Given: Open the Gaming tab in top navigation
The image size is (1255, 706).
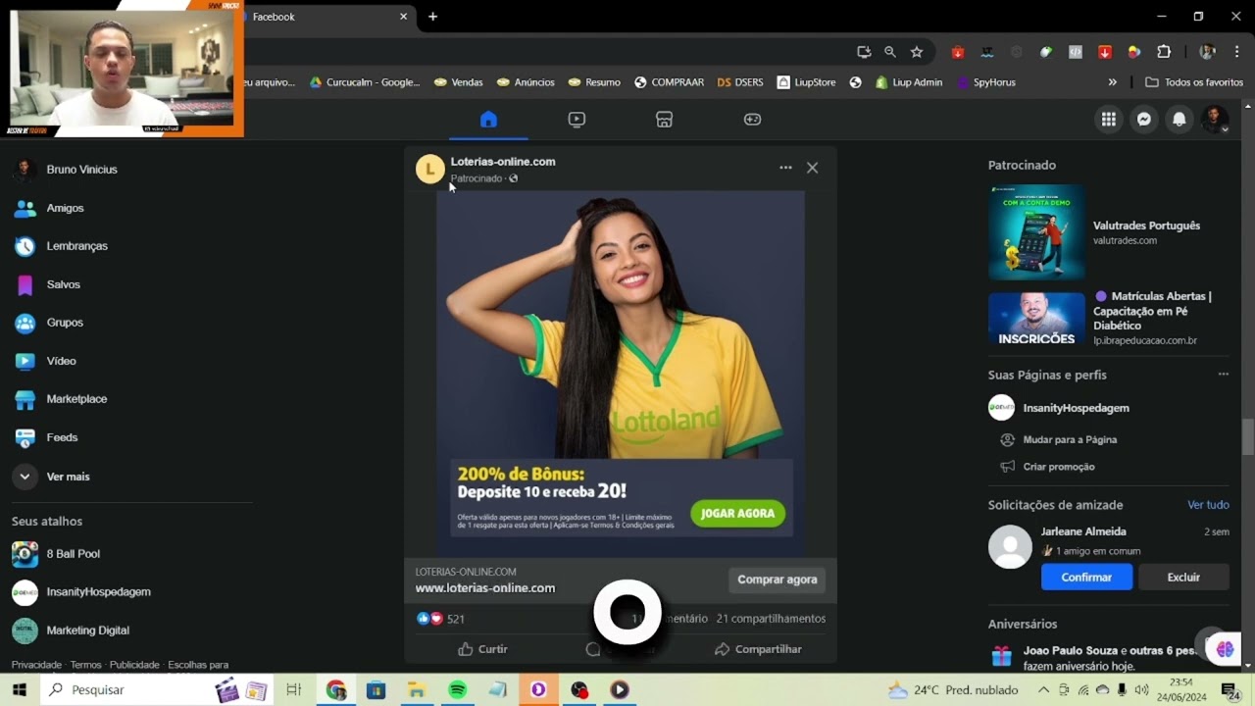Looking at the screenshot, I should coord(752,120).
